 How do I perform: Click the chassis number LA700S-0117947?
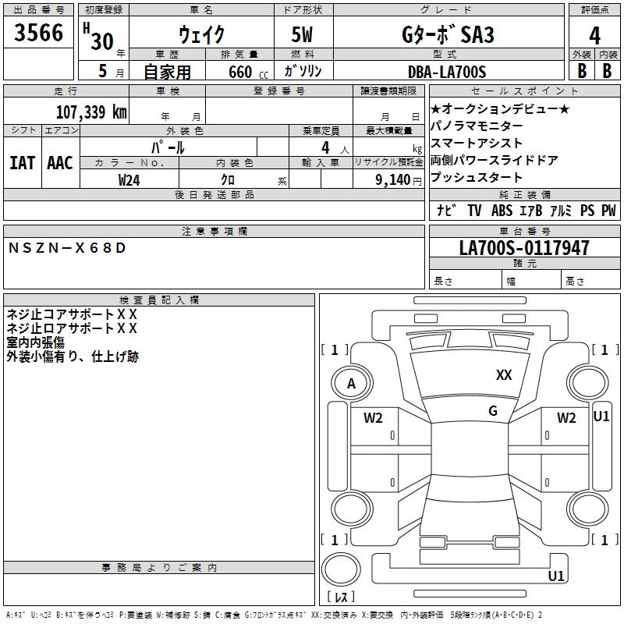point(524,247)
